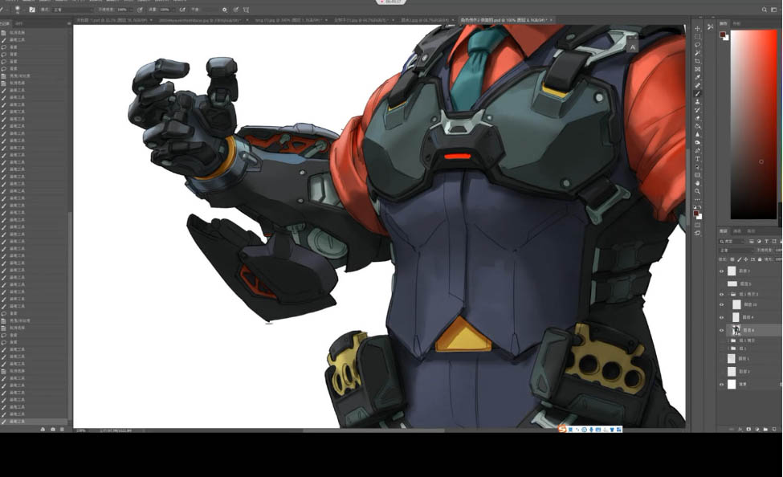Select the Lasso tool

[698, 45]
